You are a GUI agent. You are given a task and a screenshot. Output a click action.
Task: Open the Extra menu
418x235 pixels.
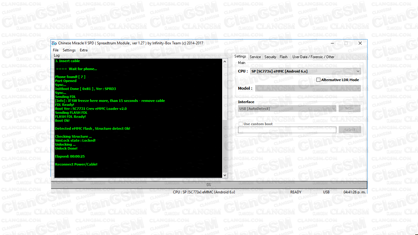(84, 50)
